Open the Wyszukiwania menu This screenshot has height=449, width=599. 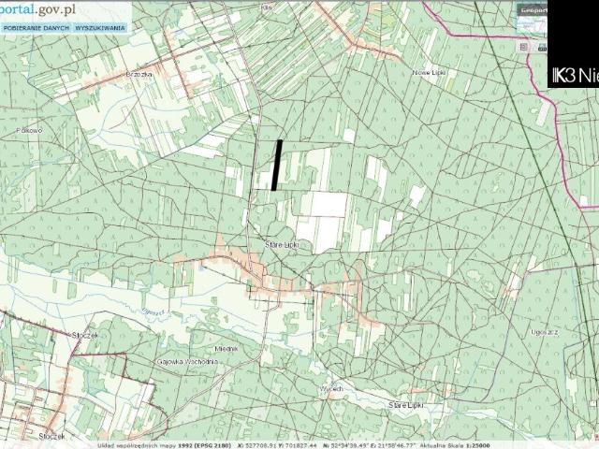tap(99, 28)
